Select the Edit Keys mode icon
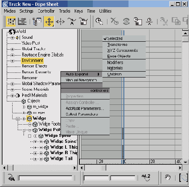 pyautogui.click(x=11, y=21)
